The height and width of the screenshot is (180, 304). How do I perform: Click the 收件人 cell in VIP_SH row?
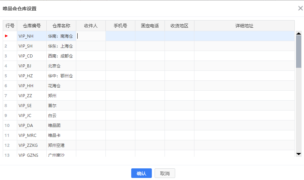coord(91,46)
